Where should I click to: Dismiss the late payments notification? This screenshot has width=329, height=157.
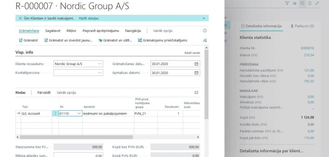[20, 18]
